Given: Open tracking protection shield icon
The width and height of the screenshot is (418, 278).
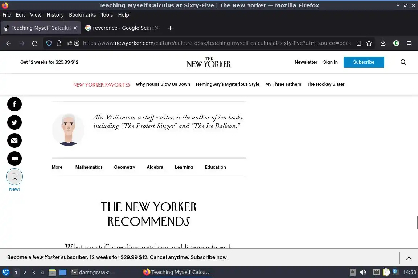Looking at the screenshot, I should pyautogui.click(x=49, y=43).
